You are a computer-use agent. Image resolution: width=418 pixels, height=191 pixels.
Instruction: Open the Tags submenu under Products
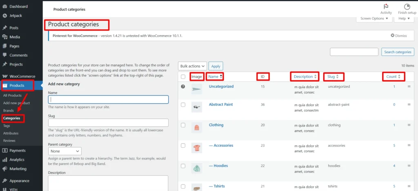[7, 126]
